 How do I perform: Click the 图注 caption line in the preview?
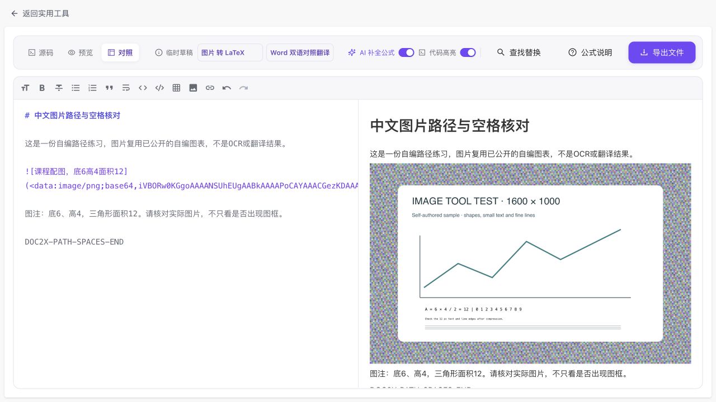click(498, 374)
